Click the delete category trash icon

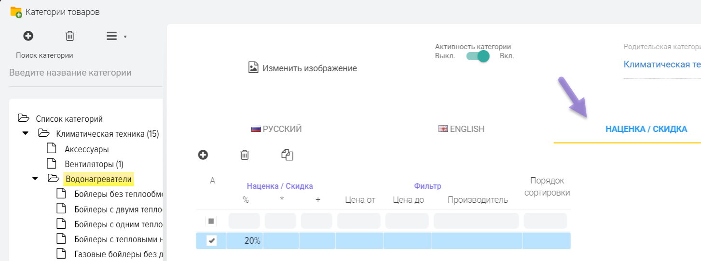pos(70,36)
